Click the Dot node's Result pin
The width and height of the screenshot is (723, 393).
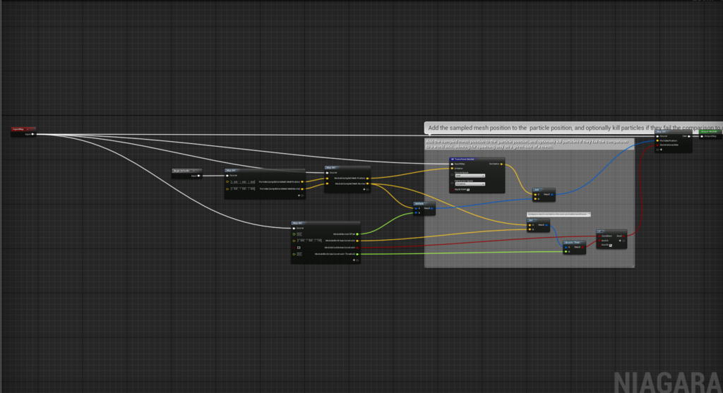pyautogui.click(x=546, y=225)
